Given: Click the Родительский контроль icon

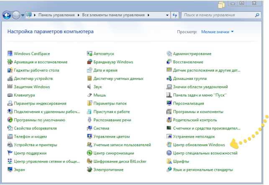Looking at the screenshot, I should (x=169, y=120).
